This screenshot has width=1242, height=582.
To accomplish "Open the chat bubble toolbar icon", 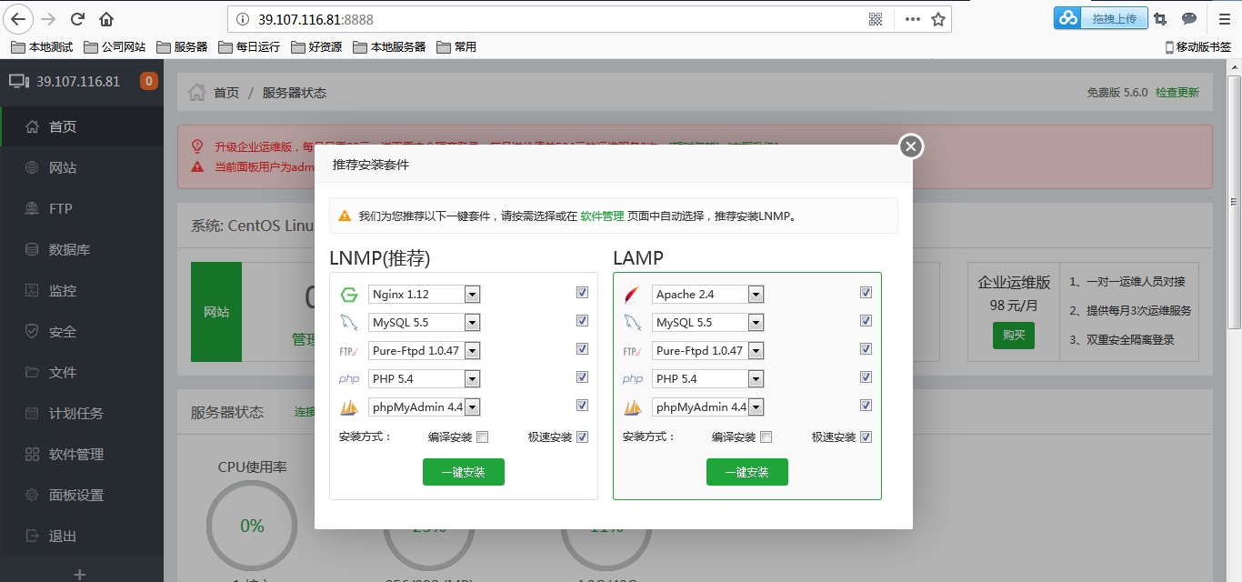I will coord(1189,19).
